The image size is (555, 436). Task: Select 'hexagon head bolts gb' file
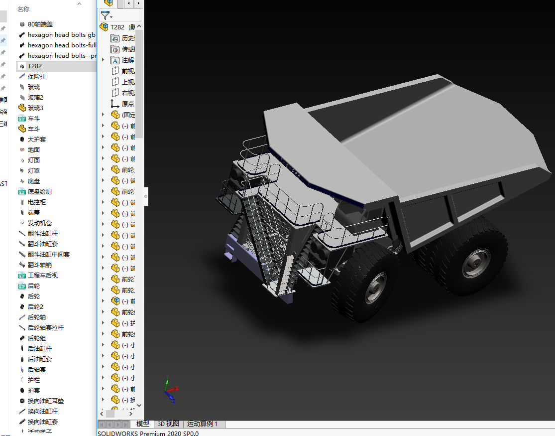pyautogui.click(x=62, y=35)
